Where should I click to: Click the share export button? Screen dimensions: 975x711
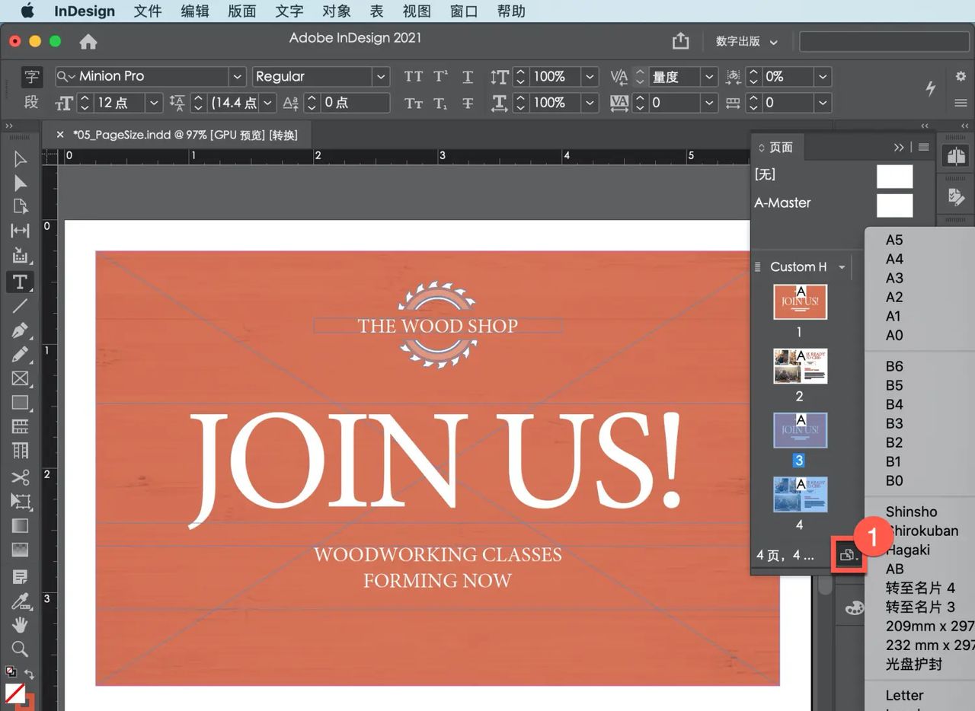(680, 41)
